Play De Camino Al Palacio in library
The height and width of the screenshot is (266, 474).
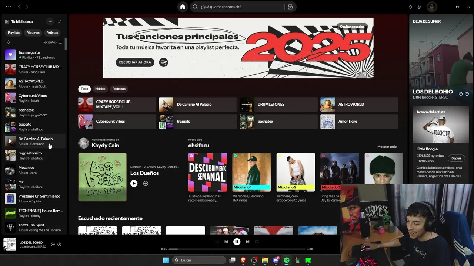coord(10,141)
